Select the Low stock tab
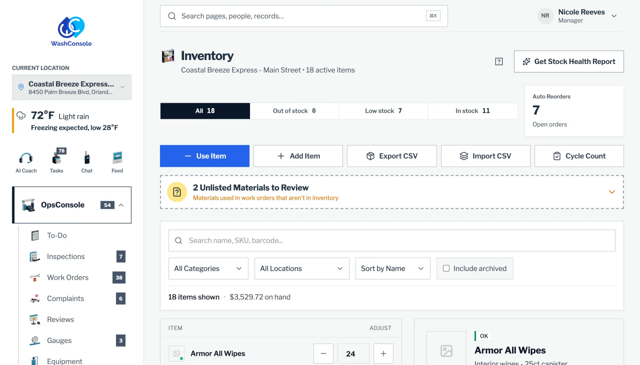This screenshot has height=365, width=640. click(x=384, y=111)
